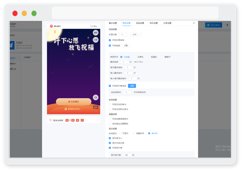Click the 报诉 badge in preview

coord(96,107)
